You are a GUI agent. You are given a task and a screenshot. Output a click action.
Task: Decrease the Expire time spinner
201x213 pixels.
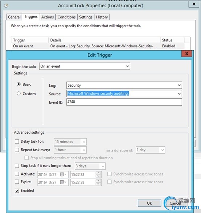click(98, 184)
